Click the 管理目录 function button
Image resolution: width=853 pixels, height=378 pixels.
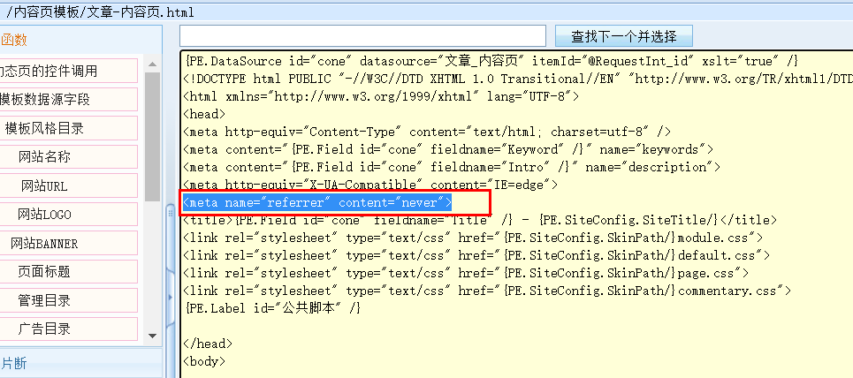coord(44,301)
